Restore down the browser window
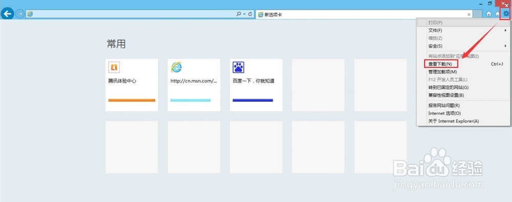Image resolution: width=512 pixels, height=202 pixels. click(x=490, y=3)
